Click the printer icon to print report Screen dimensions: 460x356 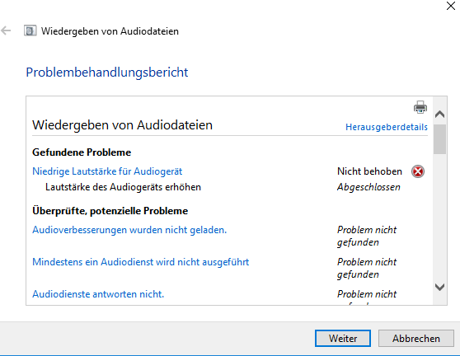click(420, 107)
